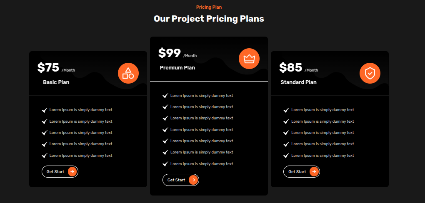Click first checkmark in Basic Plan list
The image size is (425, 203).
45,110
